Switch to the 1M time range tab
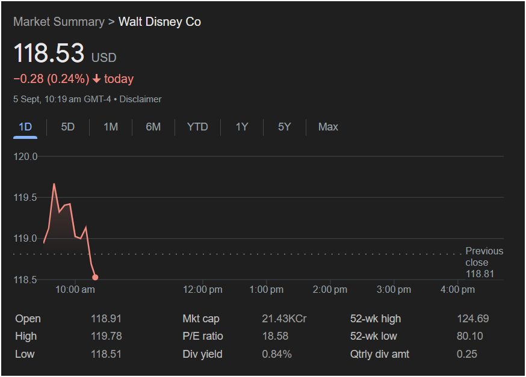The width and height of the screenshot is (526, 377). point(111,127)
